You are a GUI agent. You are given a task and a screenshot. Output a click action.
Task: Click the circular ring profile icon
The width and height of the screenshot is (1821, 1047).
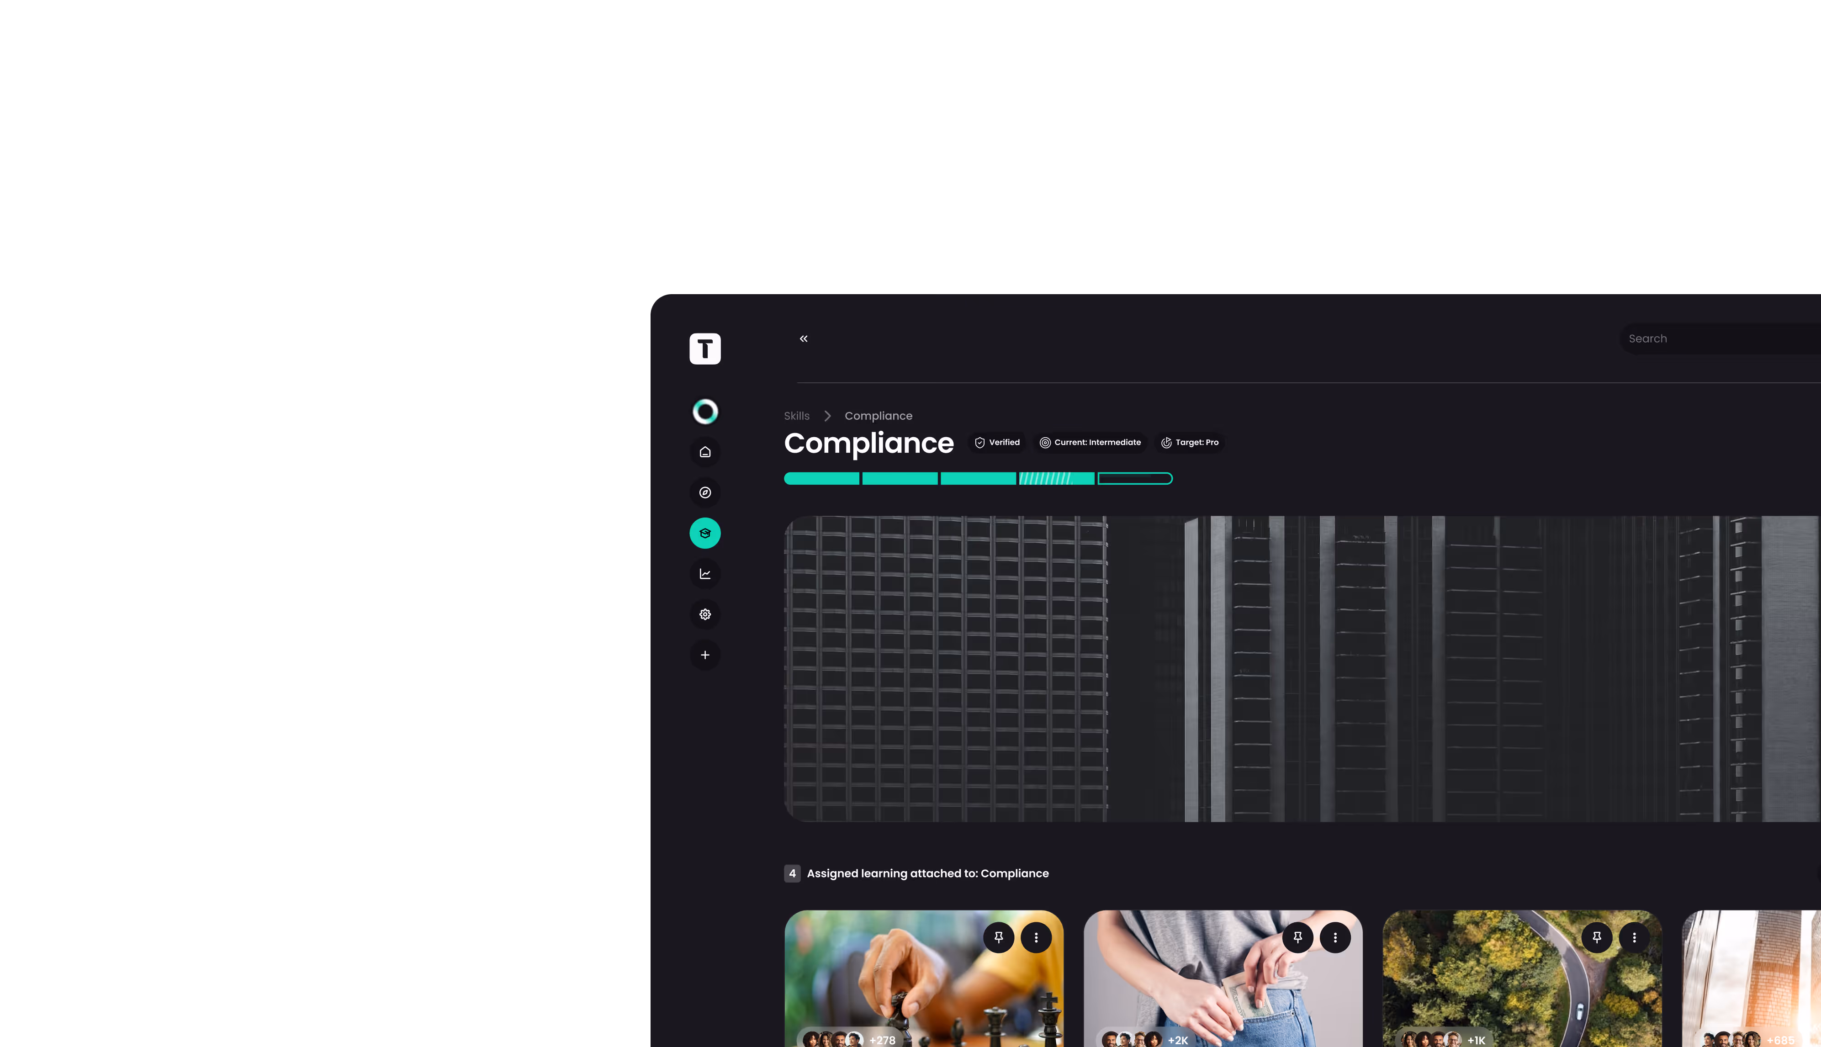coord(705,412)
